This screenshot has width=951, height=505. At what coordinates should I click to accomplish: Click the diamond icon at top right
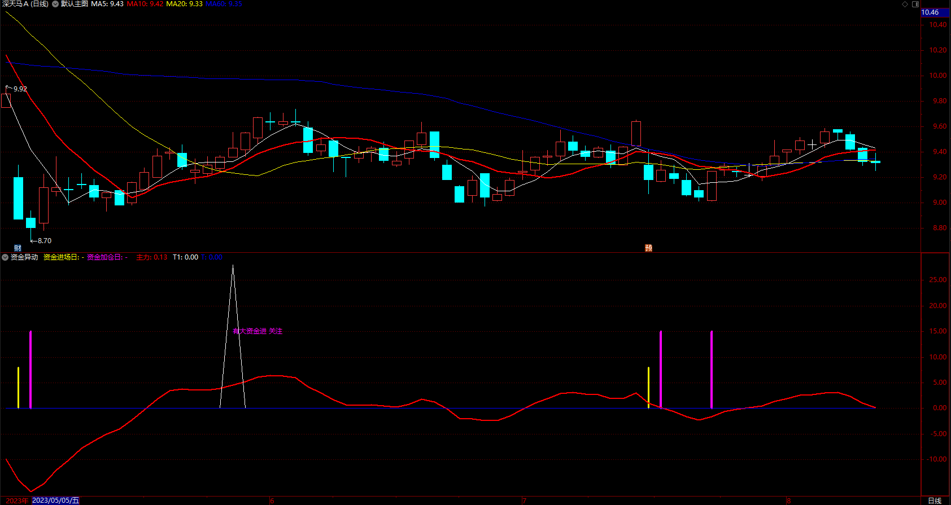click(905, 4)
